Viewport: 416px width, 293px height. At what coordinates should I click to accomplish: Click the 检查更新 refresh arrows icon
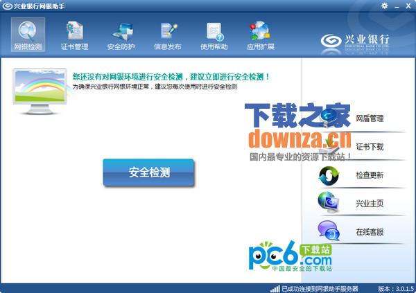[x=329, y=175]
